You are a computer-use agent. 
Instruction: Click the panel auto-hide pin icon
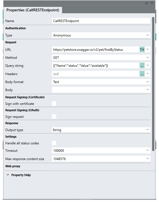click(x=147, y=3)
